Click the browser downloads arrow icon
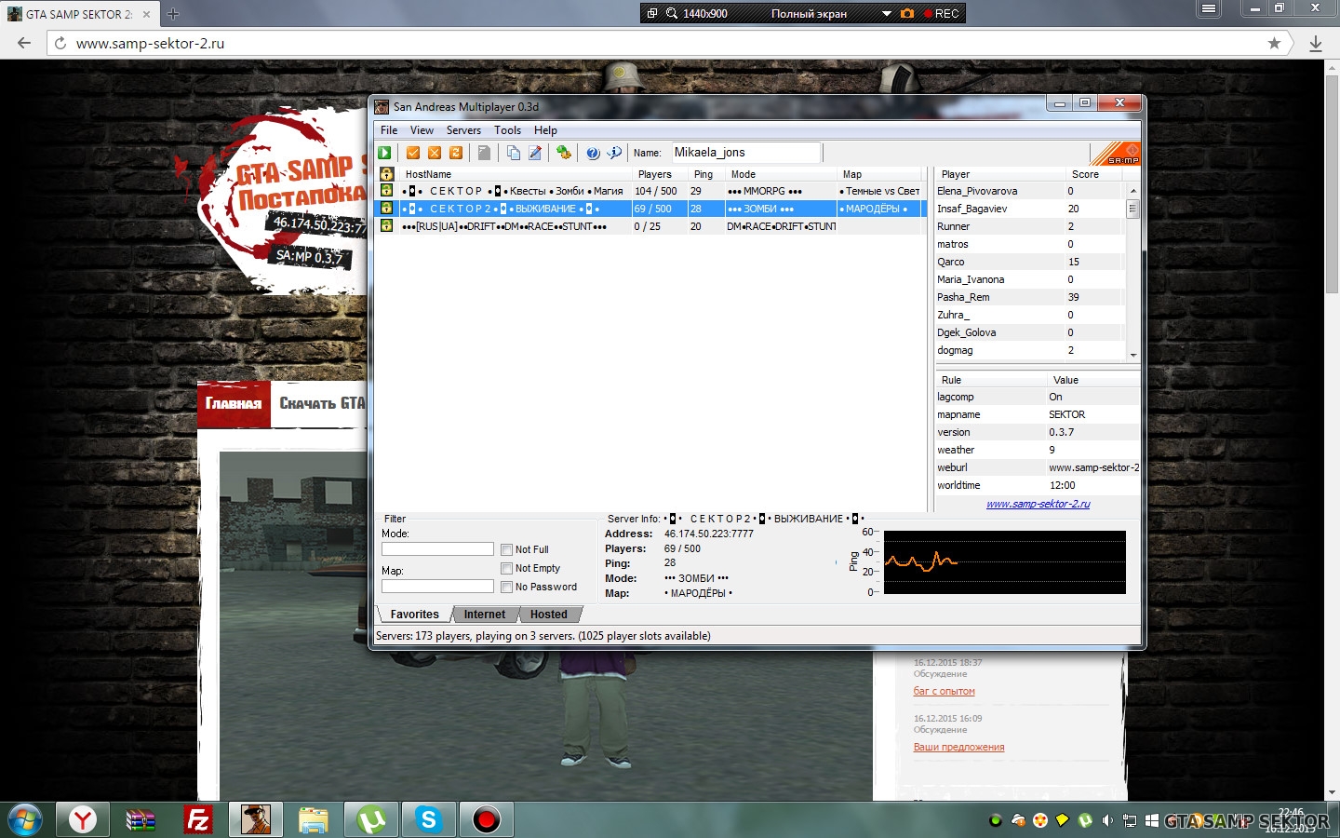This screenshot has height=838, width=1340. 1316,43
